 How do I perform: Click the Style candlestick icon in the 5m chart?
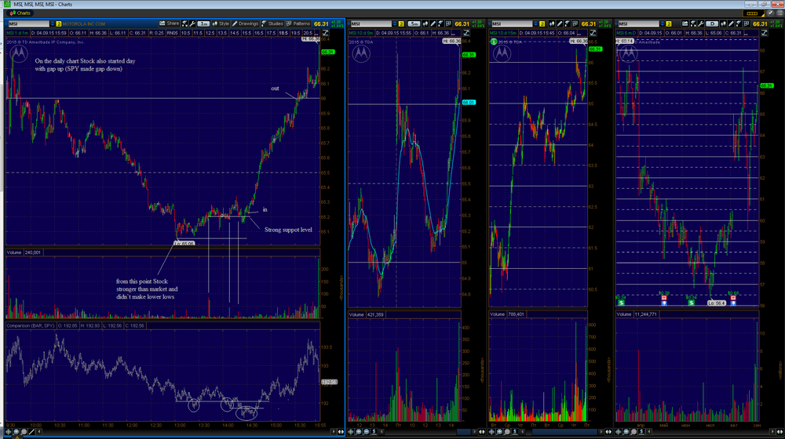(x=425, y=24)
